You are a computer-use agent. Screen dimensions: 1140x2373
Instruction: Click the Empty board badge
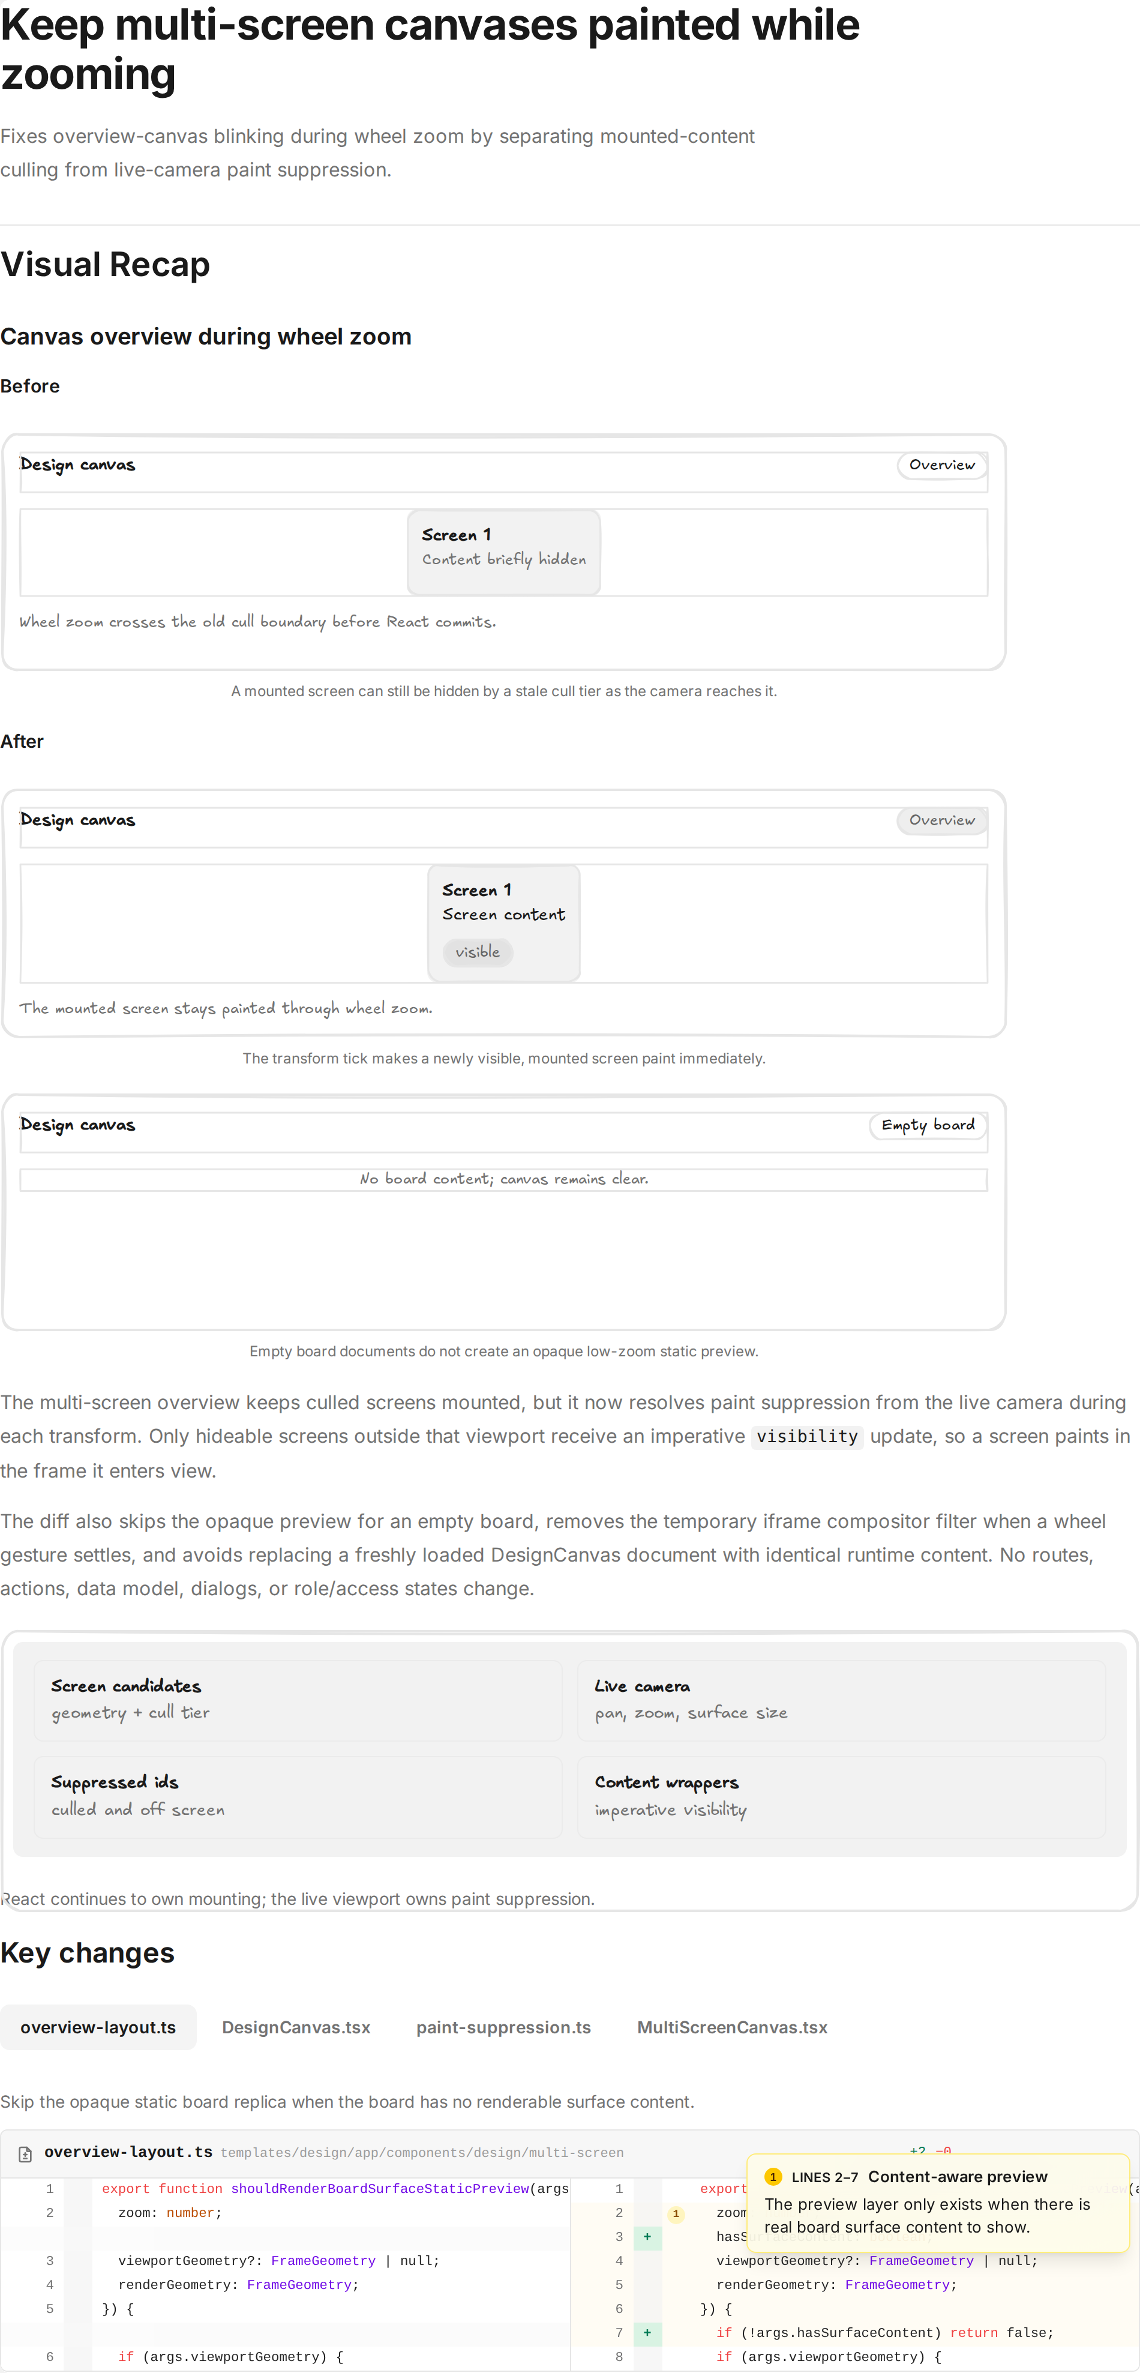click(x=927, y=1125)
